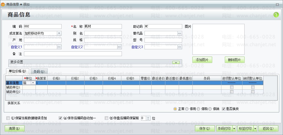Click the orange app icon in title bar
Screen dimensions: 283x135
click(3, 4)
